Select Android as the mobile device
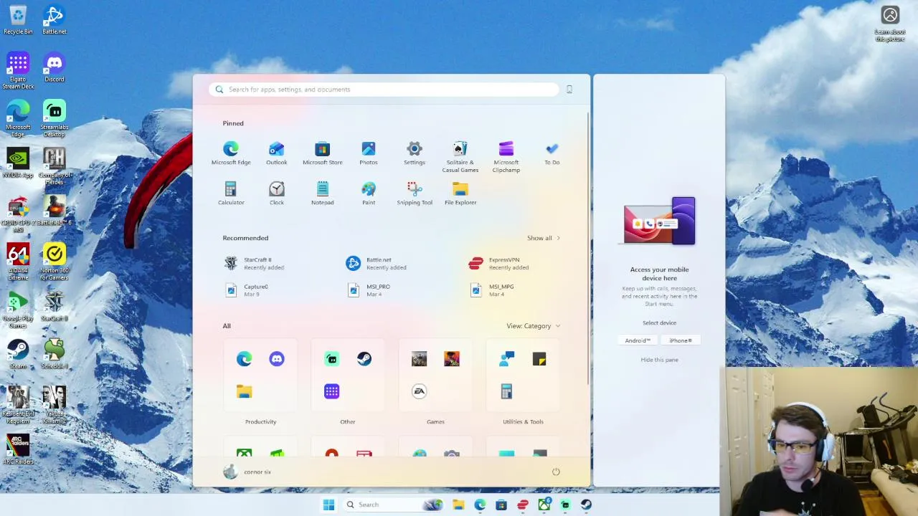This screenshot has width=918, height=516. tap(638, 340)
